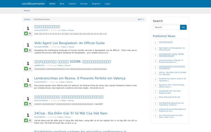
Task: Click the Home link in the gray subheader
Action: click(x=27, y=11)
